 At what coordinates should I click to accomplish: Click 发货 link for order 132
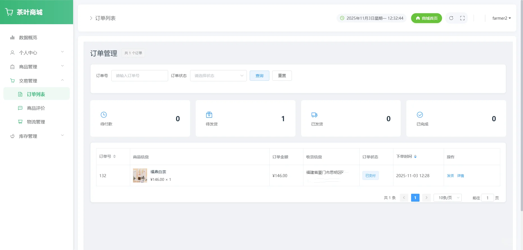tap(450, 175)
